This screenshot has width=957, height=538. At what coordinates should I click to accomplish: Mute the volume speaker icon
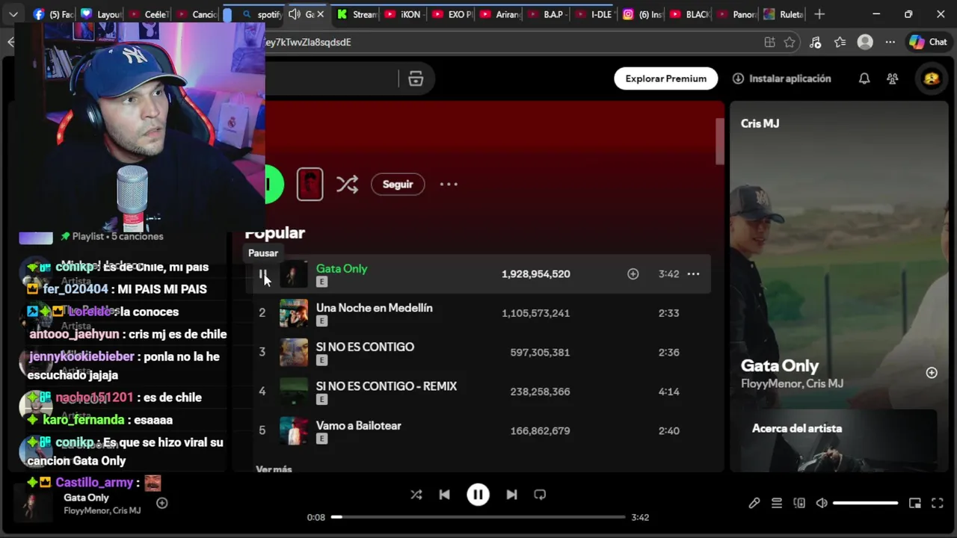point(821,504)
